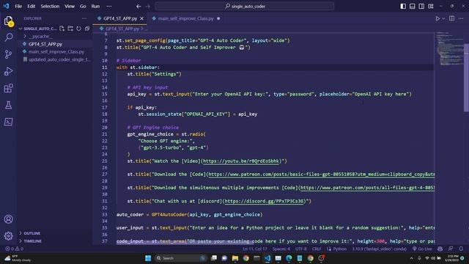
Task: Refresh the Explorer file tree
Action: (78, 29)
